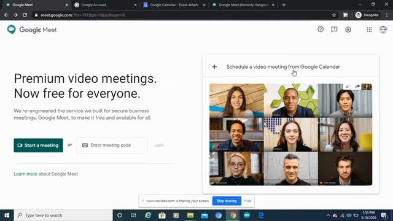Image resolution: width=393 pixels, height=221 pixels.
Task: Open Mail app on taskbar
Action: click(x=204, y=215)
